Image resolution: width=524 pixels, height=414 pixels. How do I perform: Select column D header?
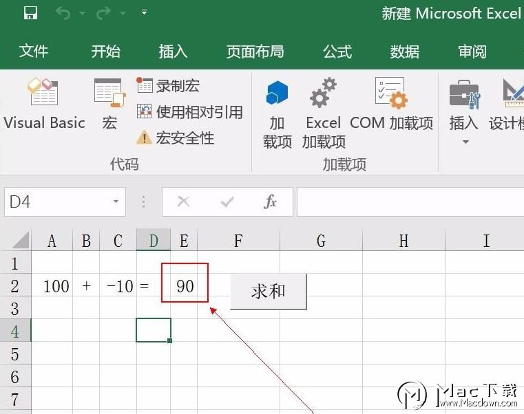154,241
